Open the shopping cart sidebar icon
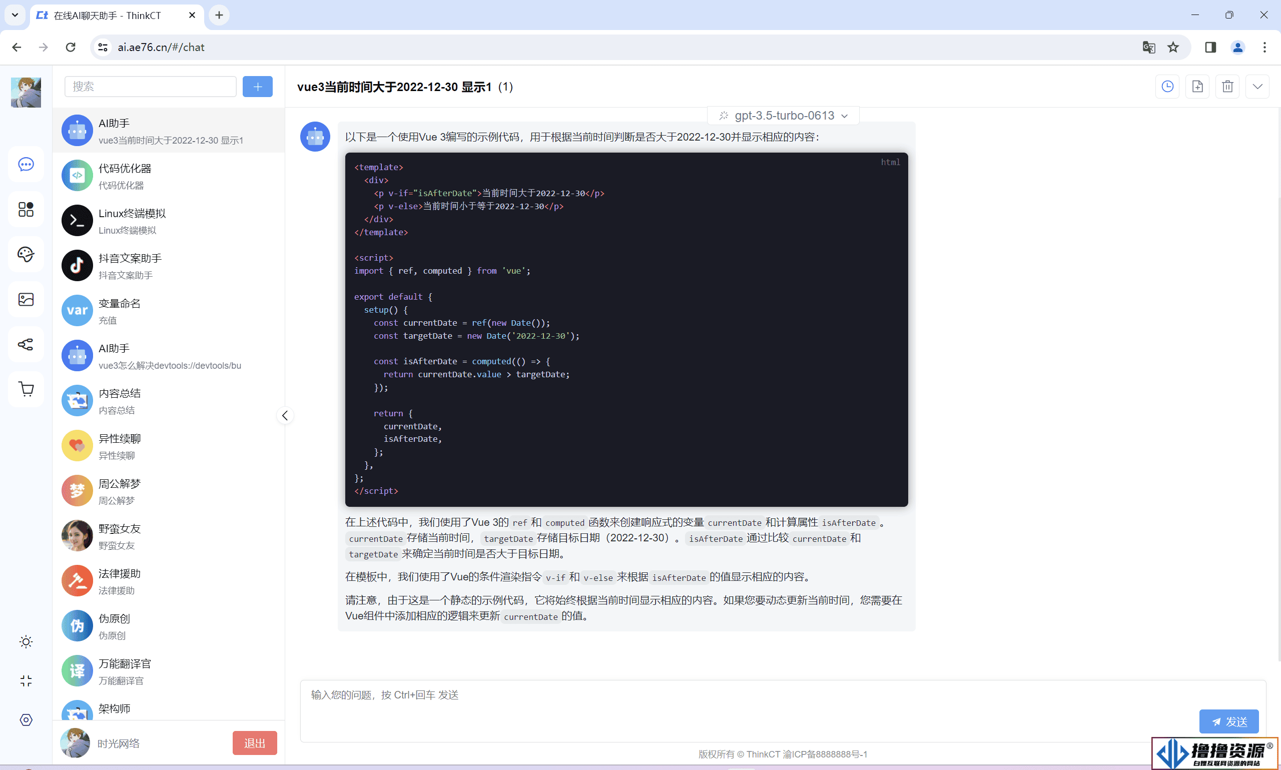Viewport: 1281px width, 770px height. point(26,389)
